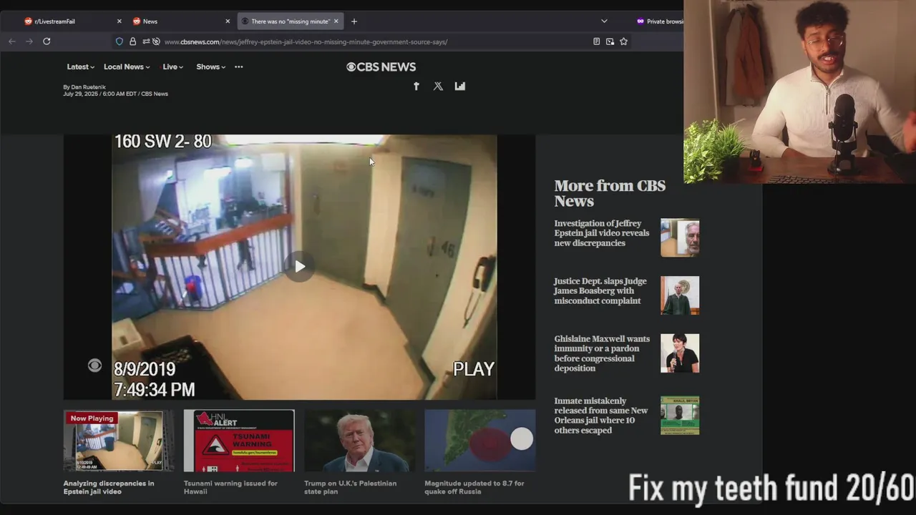The height and width of the screenshot is (515, 916).
Task: Go back using the browser back arrow
Action: coord(11,41)
